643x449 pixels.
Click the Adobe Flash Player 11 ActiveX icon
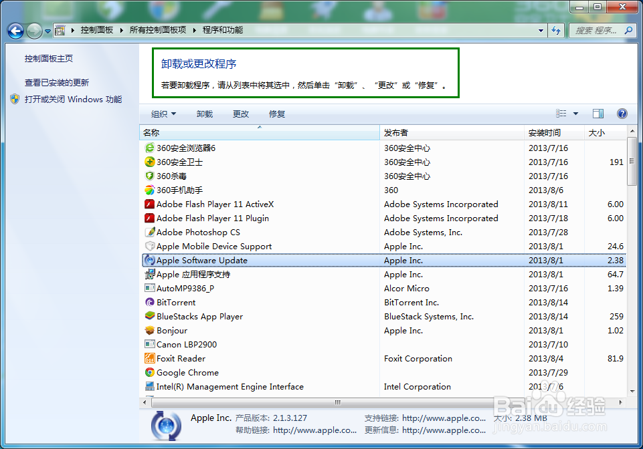(150, 204)
